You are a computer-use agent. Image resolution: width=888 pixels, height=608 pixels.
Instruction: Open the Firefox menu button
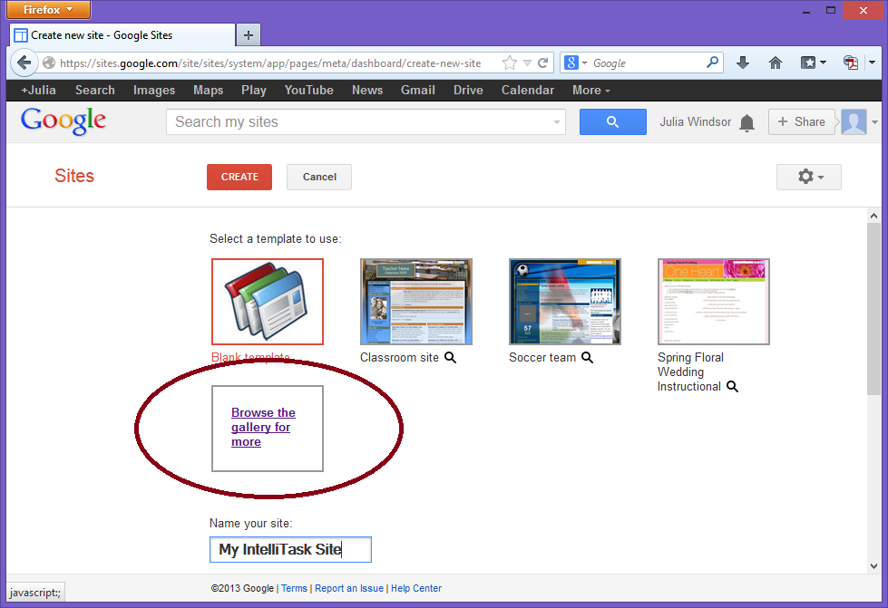(x=49, y=10)
